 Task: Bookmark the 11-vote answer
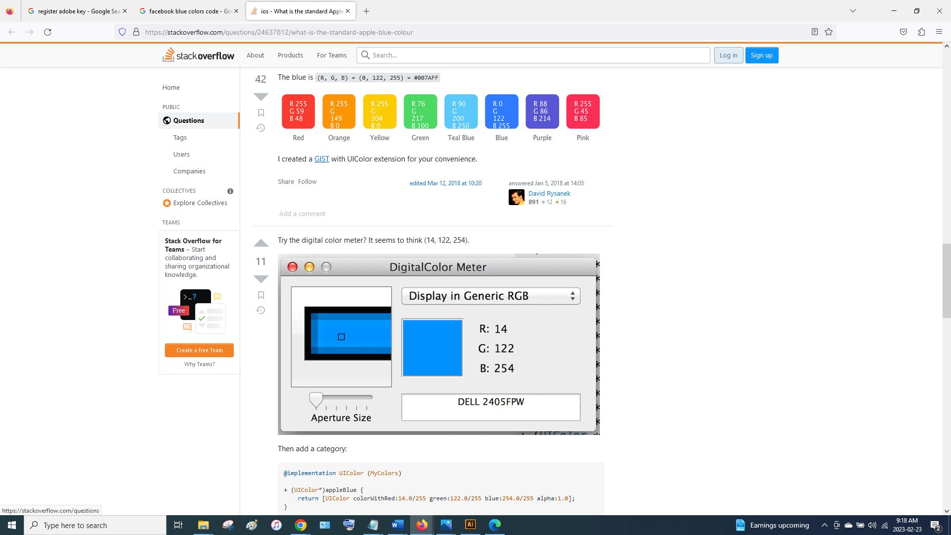[x=261, y=295]
